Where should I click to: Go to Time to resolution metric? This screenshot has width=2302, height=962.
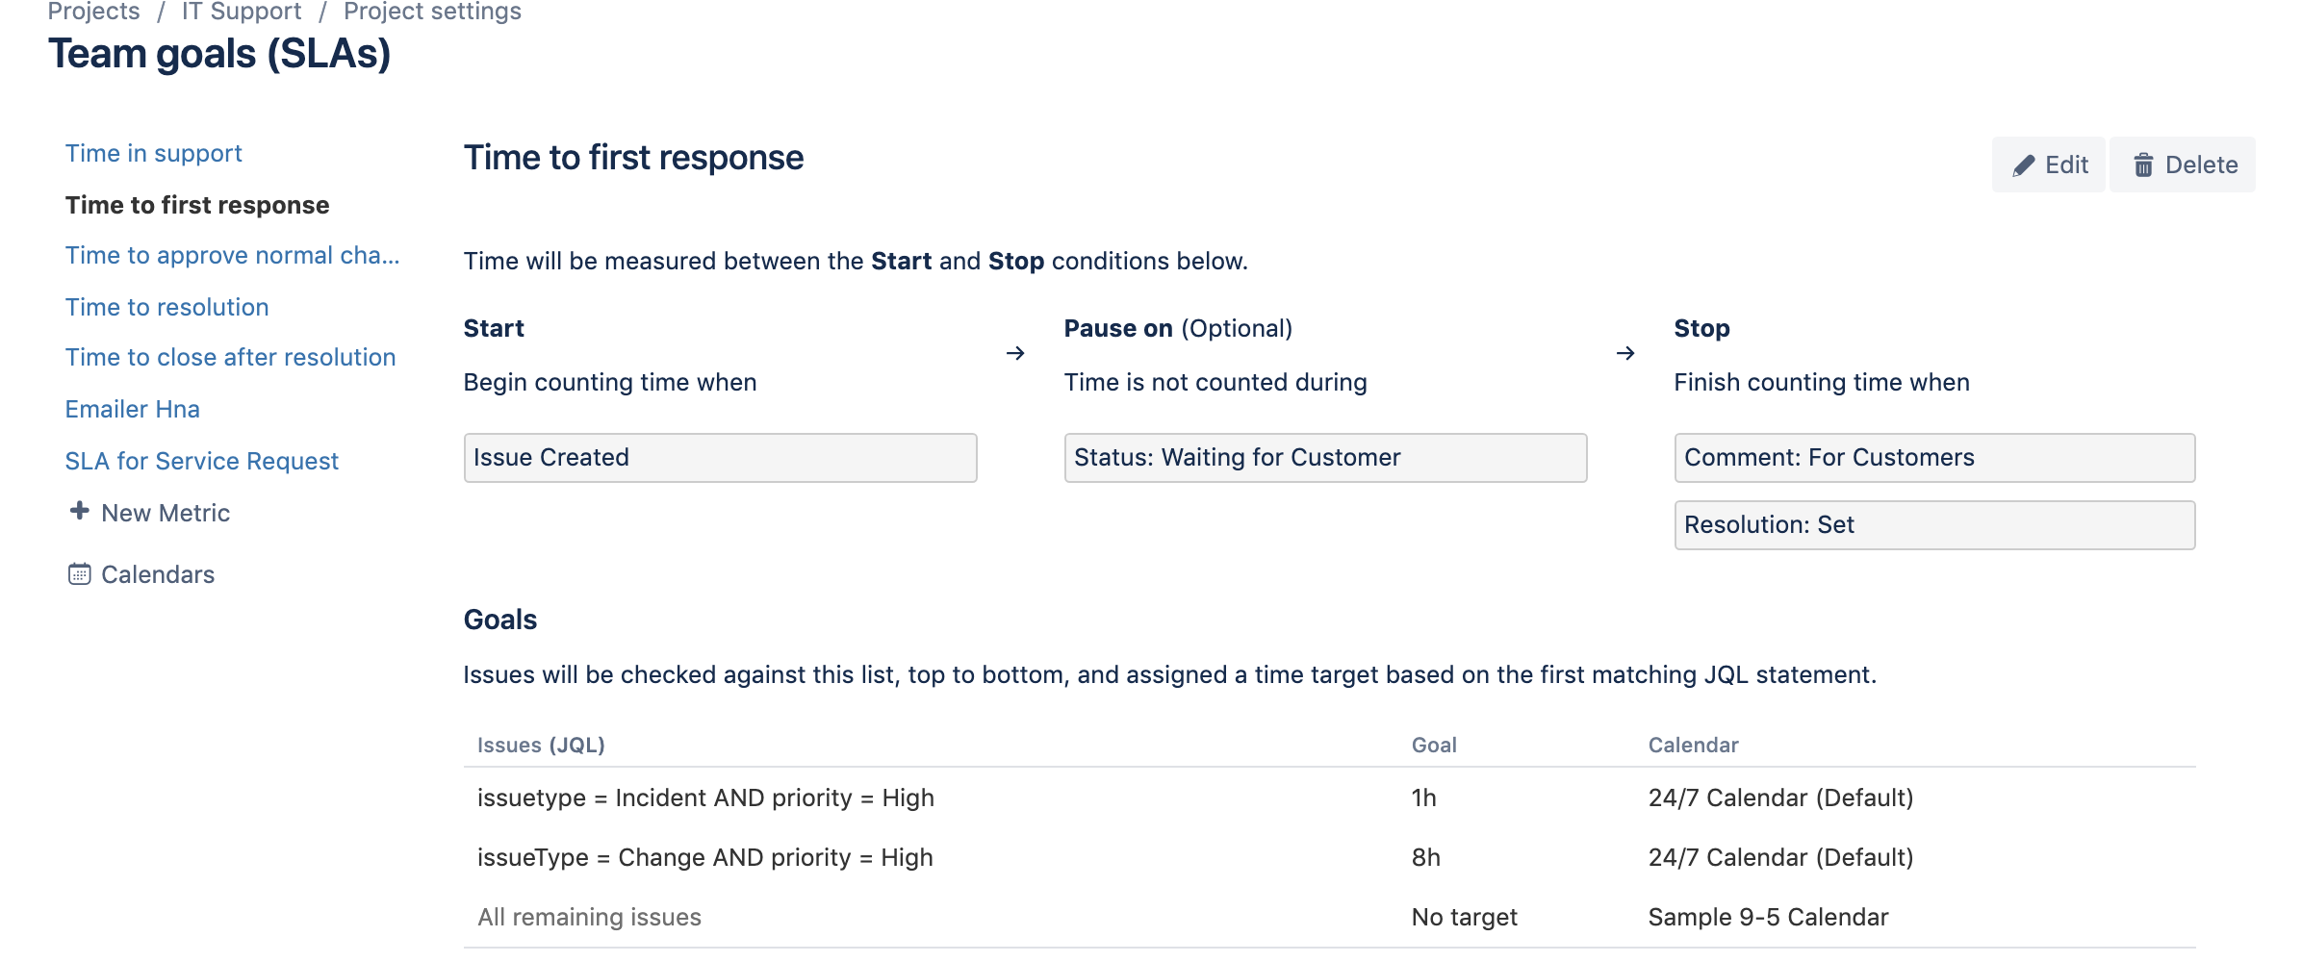[166, 308]
